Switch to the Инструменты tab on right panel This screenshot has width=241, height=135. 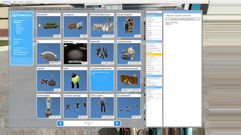(152, 9)
